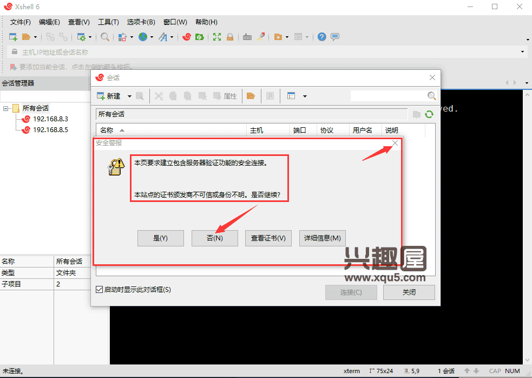Image resolution: width=532 pixels, height=378 pixels.
Task: Click the color scheme squares icon
Action: coord(122,37)
